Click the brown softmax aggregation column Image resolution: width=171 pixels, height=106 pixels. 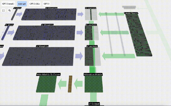(70, 84)
